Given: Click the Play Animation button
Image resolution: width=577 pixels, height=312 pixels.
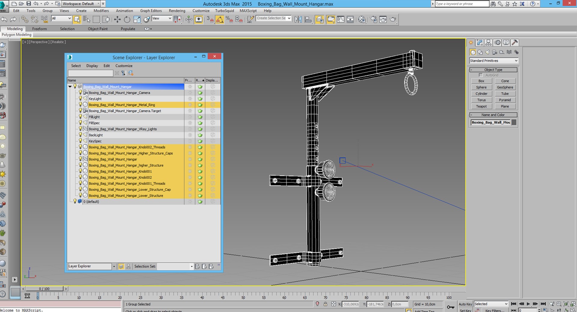Looking at the screenshot, I should point(528,304).
